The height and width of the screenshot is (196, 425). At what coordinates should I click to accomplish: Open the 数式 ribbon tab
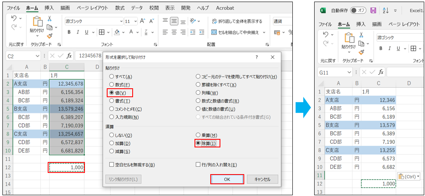[x=120, y=8]
